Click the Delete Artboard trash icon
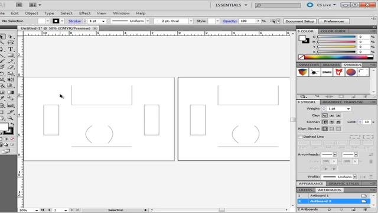 point(365,209)
